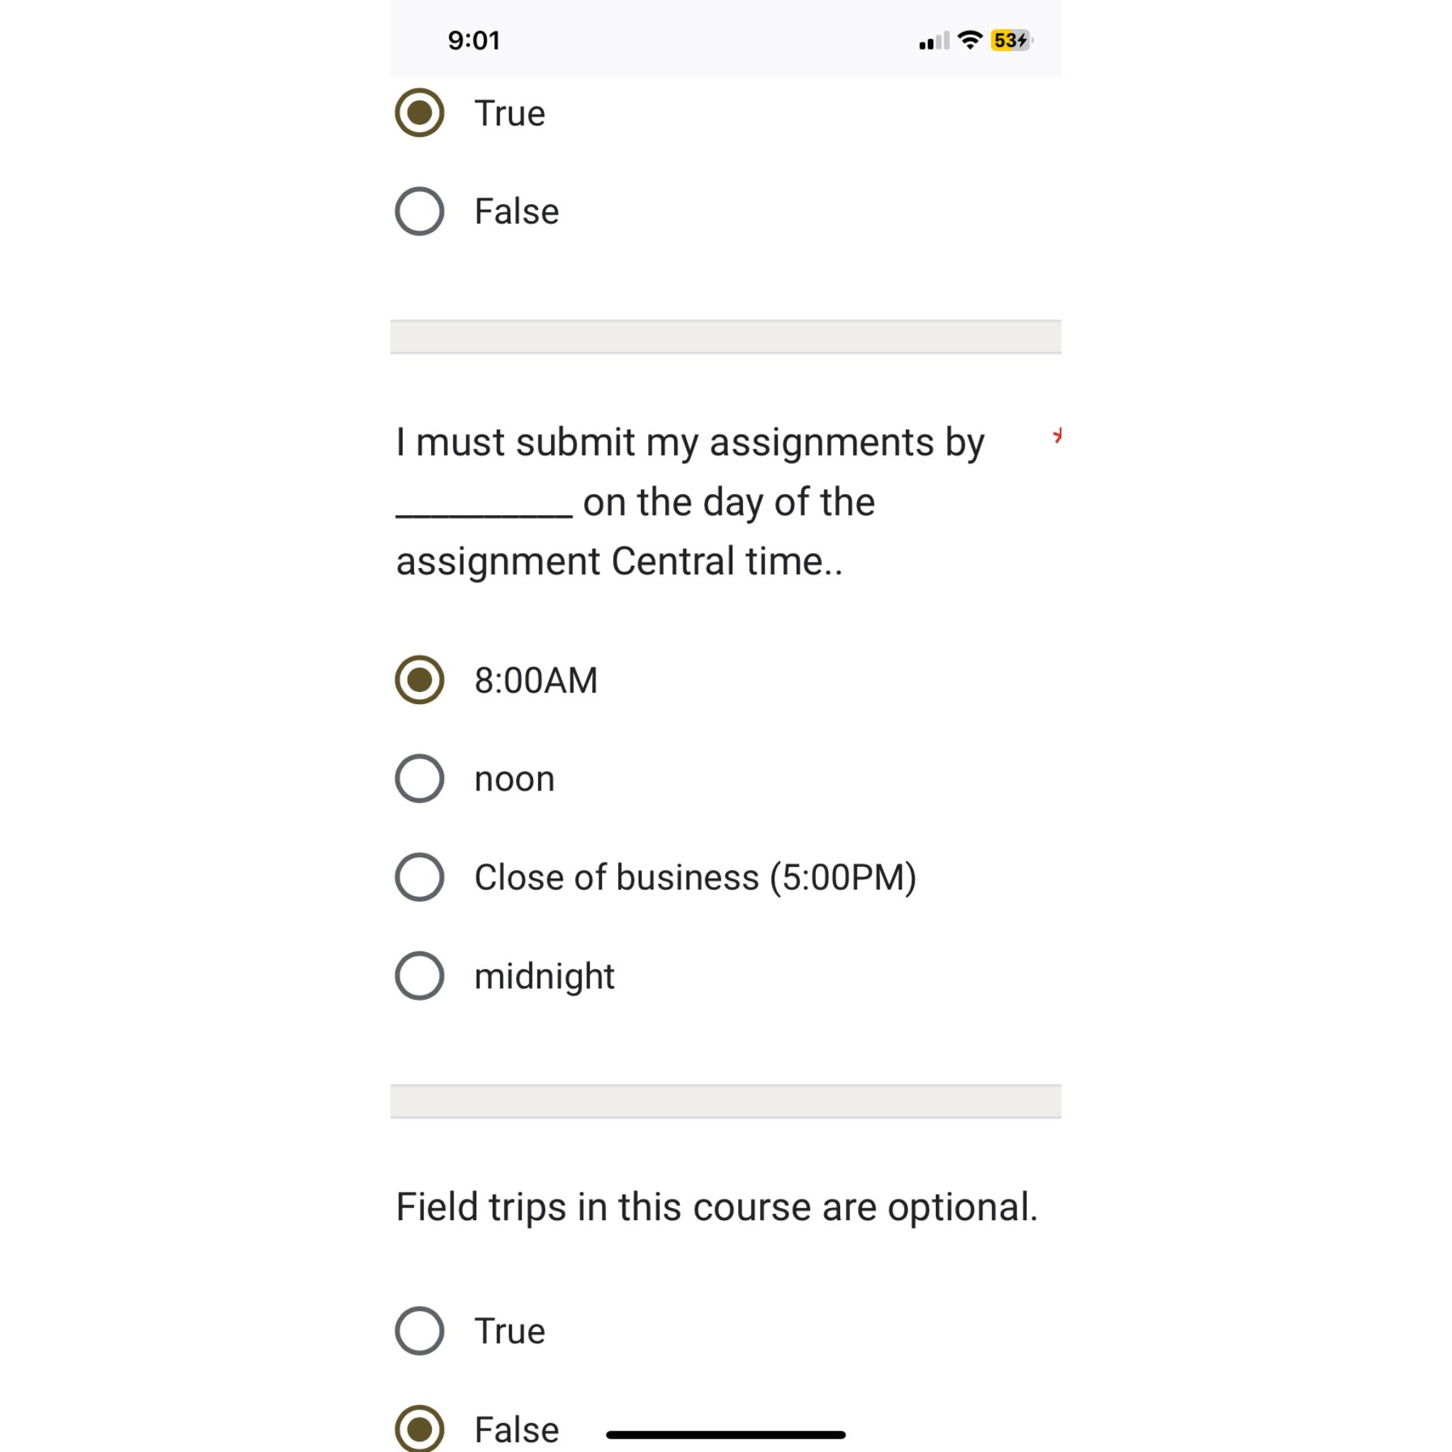Choose noon as the submission time

[x=420, y=778]
